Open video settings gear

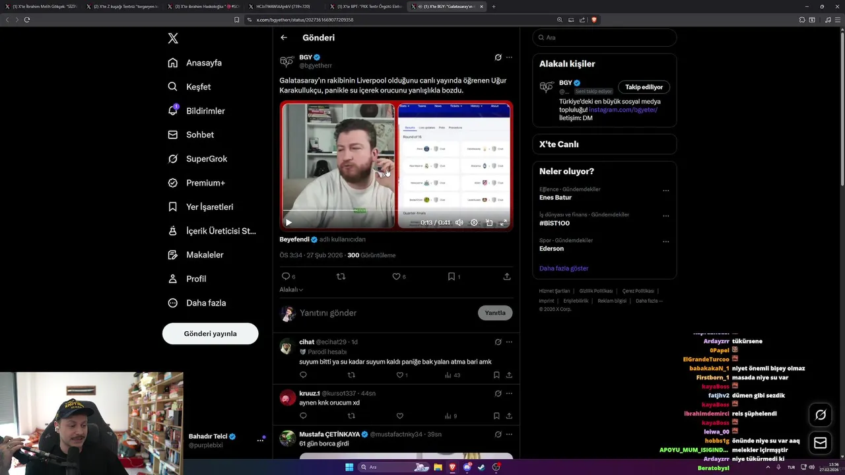tap(474, 222)
